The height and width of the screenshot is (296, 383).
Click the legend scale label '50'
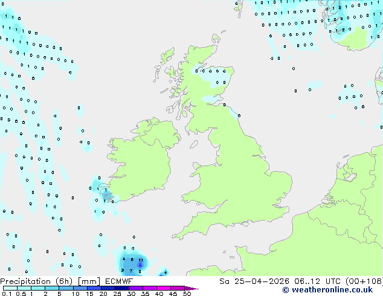tap(187, 294)
